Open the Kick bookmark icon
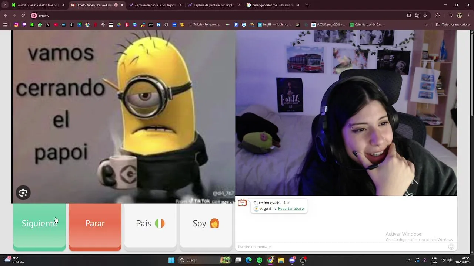 pos(32,25)
